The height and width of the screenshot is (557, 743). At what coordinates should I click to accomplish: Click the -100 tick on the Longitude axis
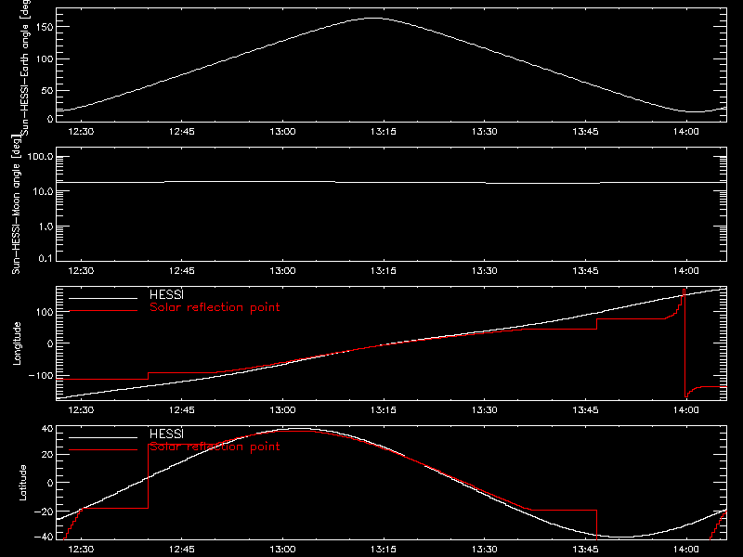(x=41, y=375)
